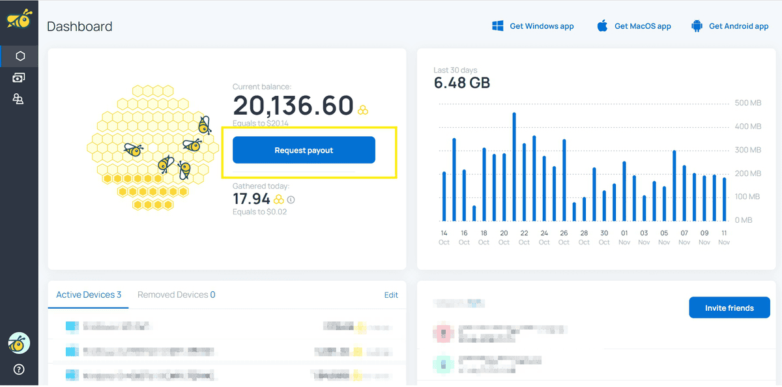The image size is (782, 387).
Task: Click the Android robot icon
Action: coord(697,26)
